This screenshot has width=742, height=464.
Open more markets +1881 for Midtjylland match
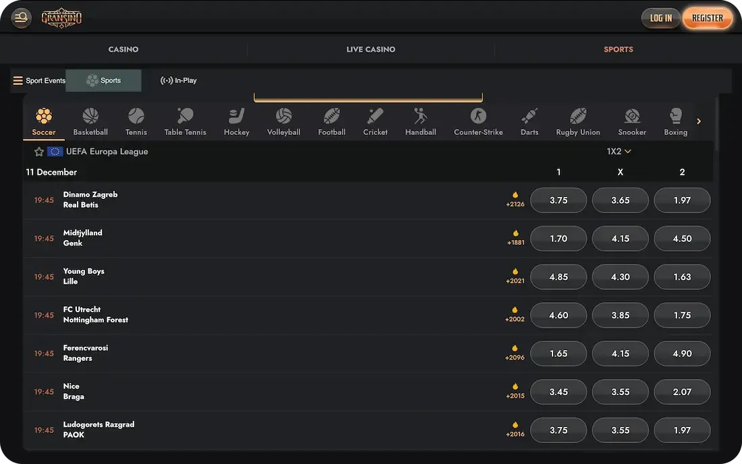tap(515, 238)
